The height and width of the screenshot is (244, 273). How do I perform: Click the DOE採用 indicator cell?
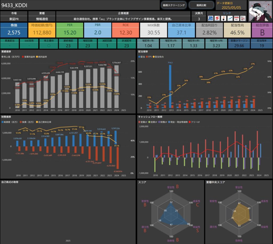tap(29, 44)
